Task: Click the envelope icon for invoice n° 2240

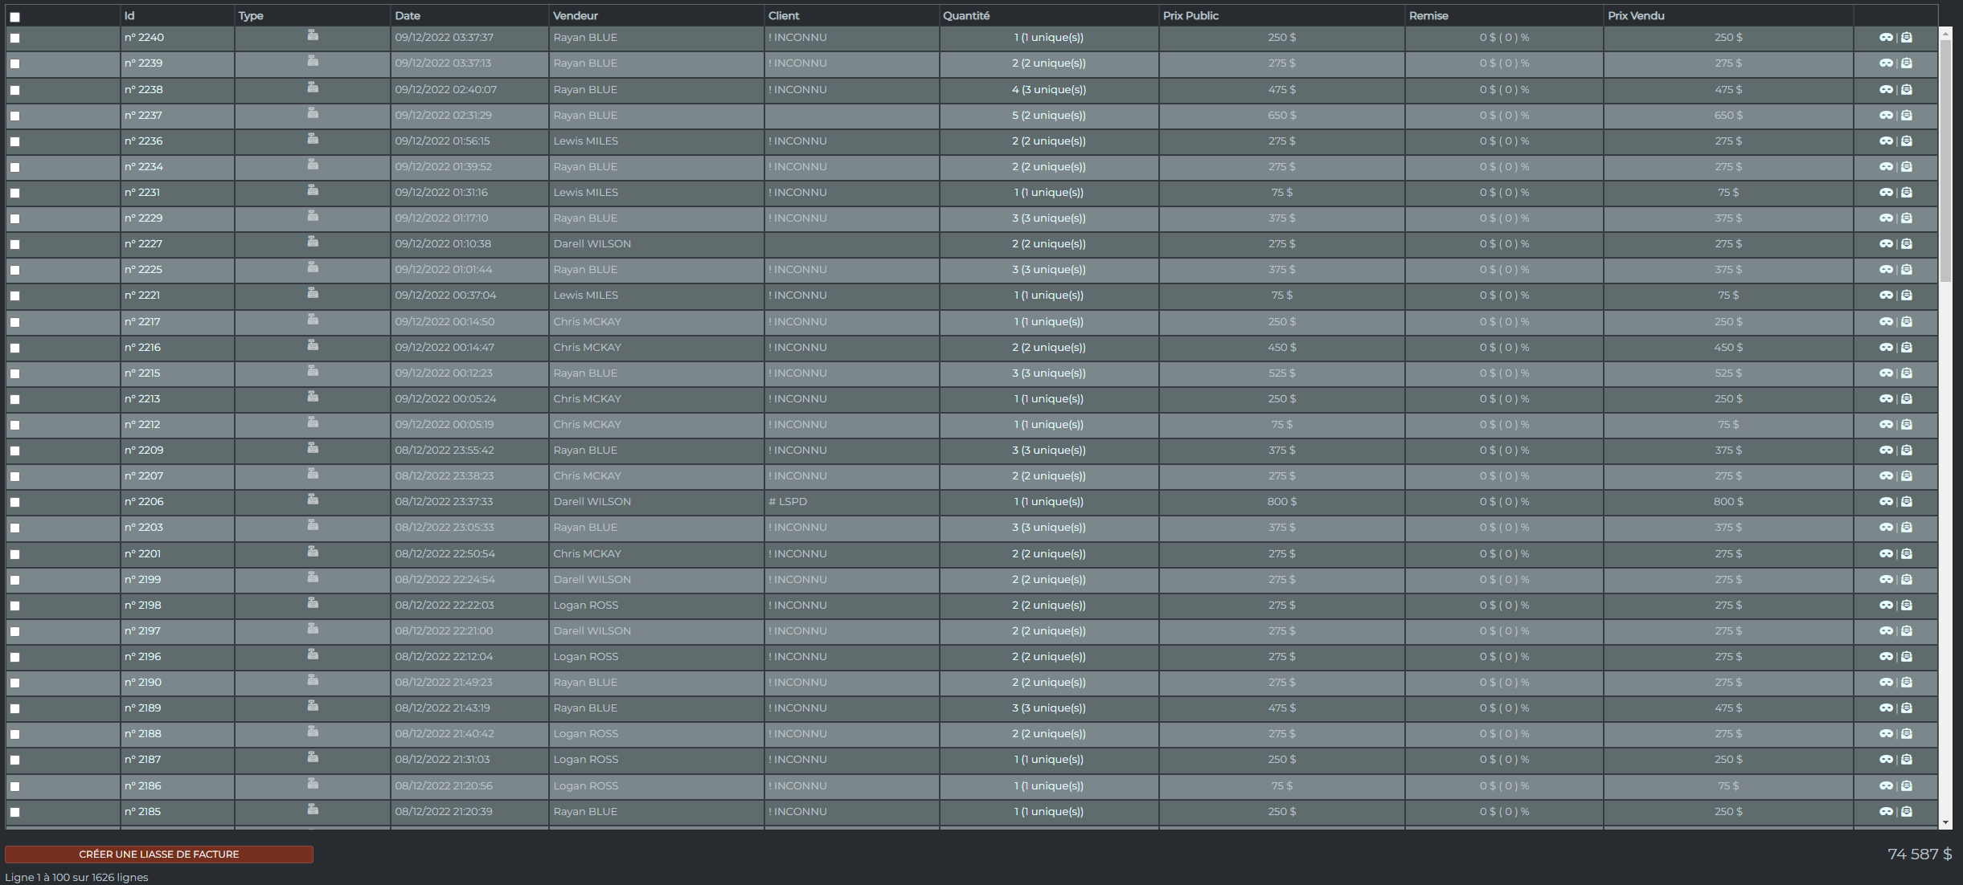Action: point(1907,38)
